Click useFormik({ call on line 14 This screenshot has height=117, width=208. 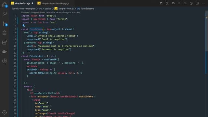point(51,59)
